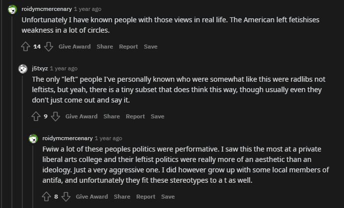Save the top comment by roidymcmercenary
This screenshot has width=344, height=208.
150,47
